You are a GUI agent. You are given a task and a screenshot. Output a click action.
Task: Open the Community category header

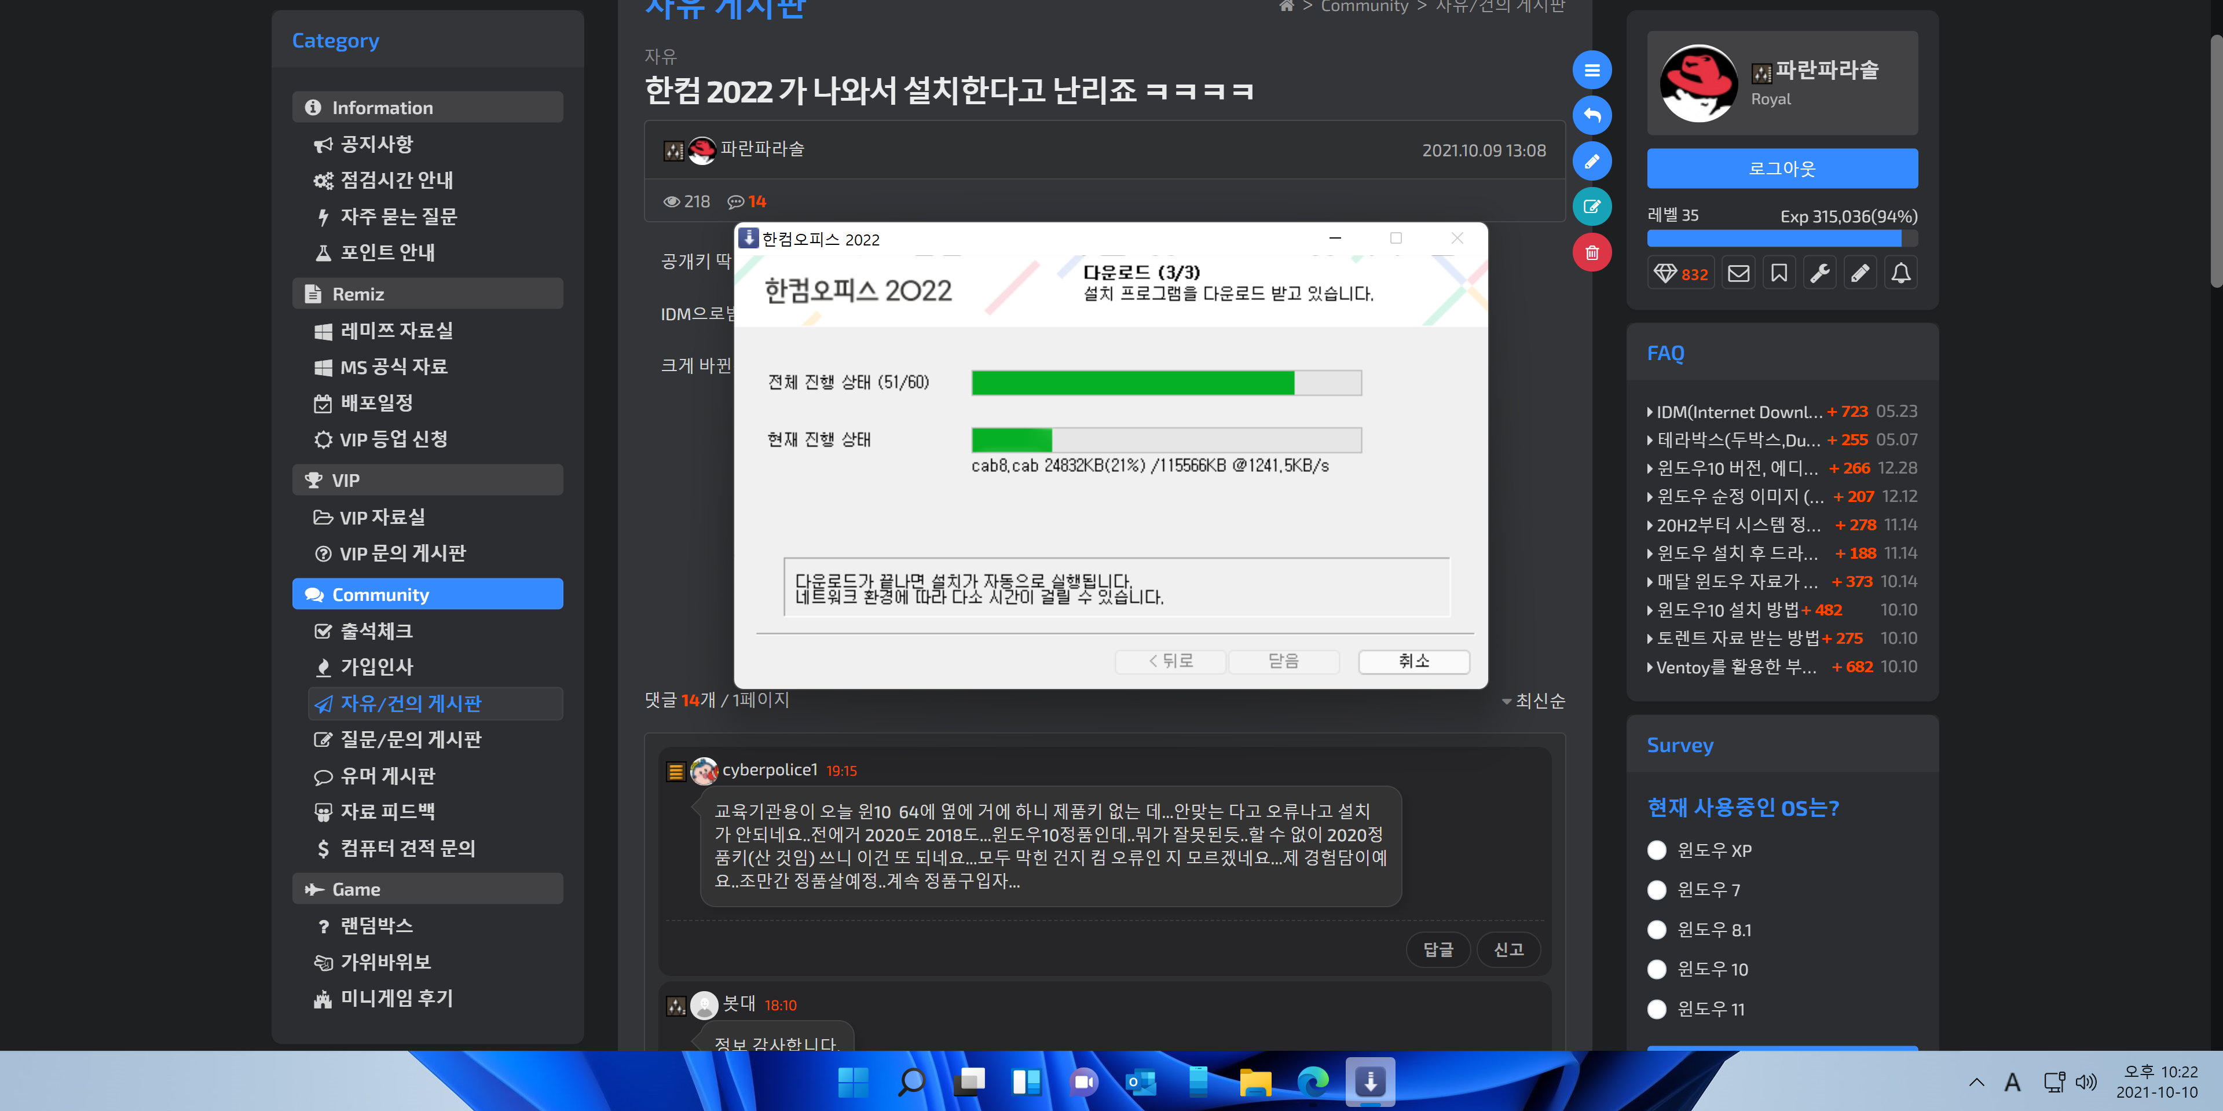pos(427,593)
